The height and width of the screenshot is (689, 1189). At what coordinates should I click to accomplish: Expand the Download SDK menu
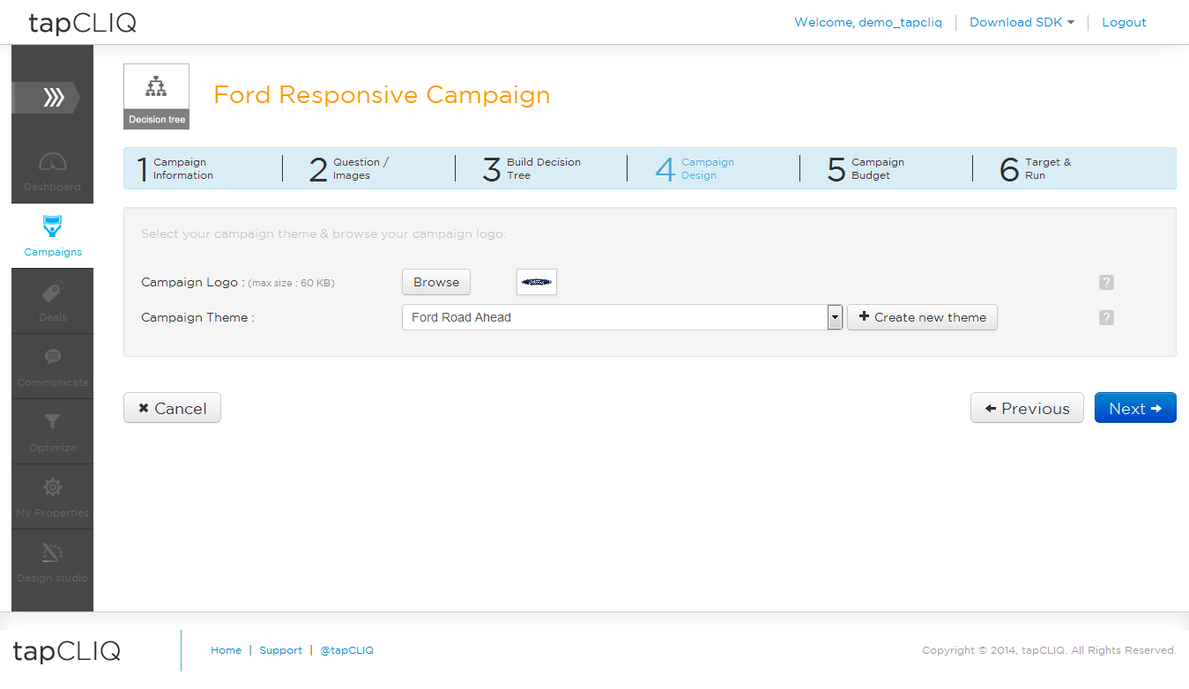tap(1022, 22)
